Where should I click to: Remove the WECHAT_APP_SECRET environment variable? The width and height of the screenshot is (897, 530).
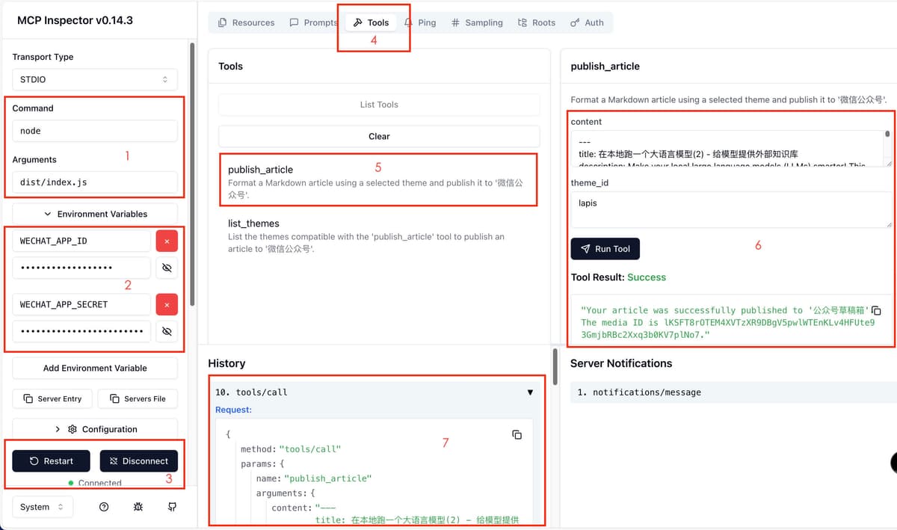click(x=167, y=304)
